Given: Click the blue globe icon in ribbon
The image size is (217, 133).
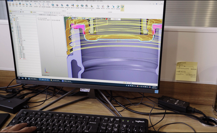Looking at the screenshot, I should [x=20, y=4].
